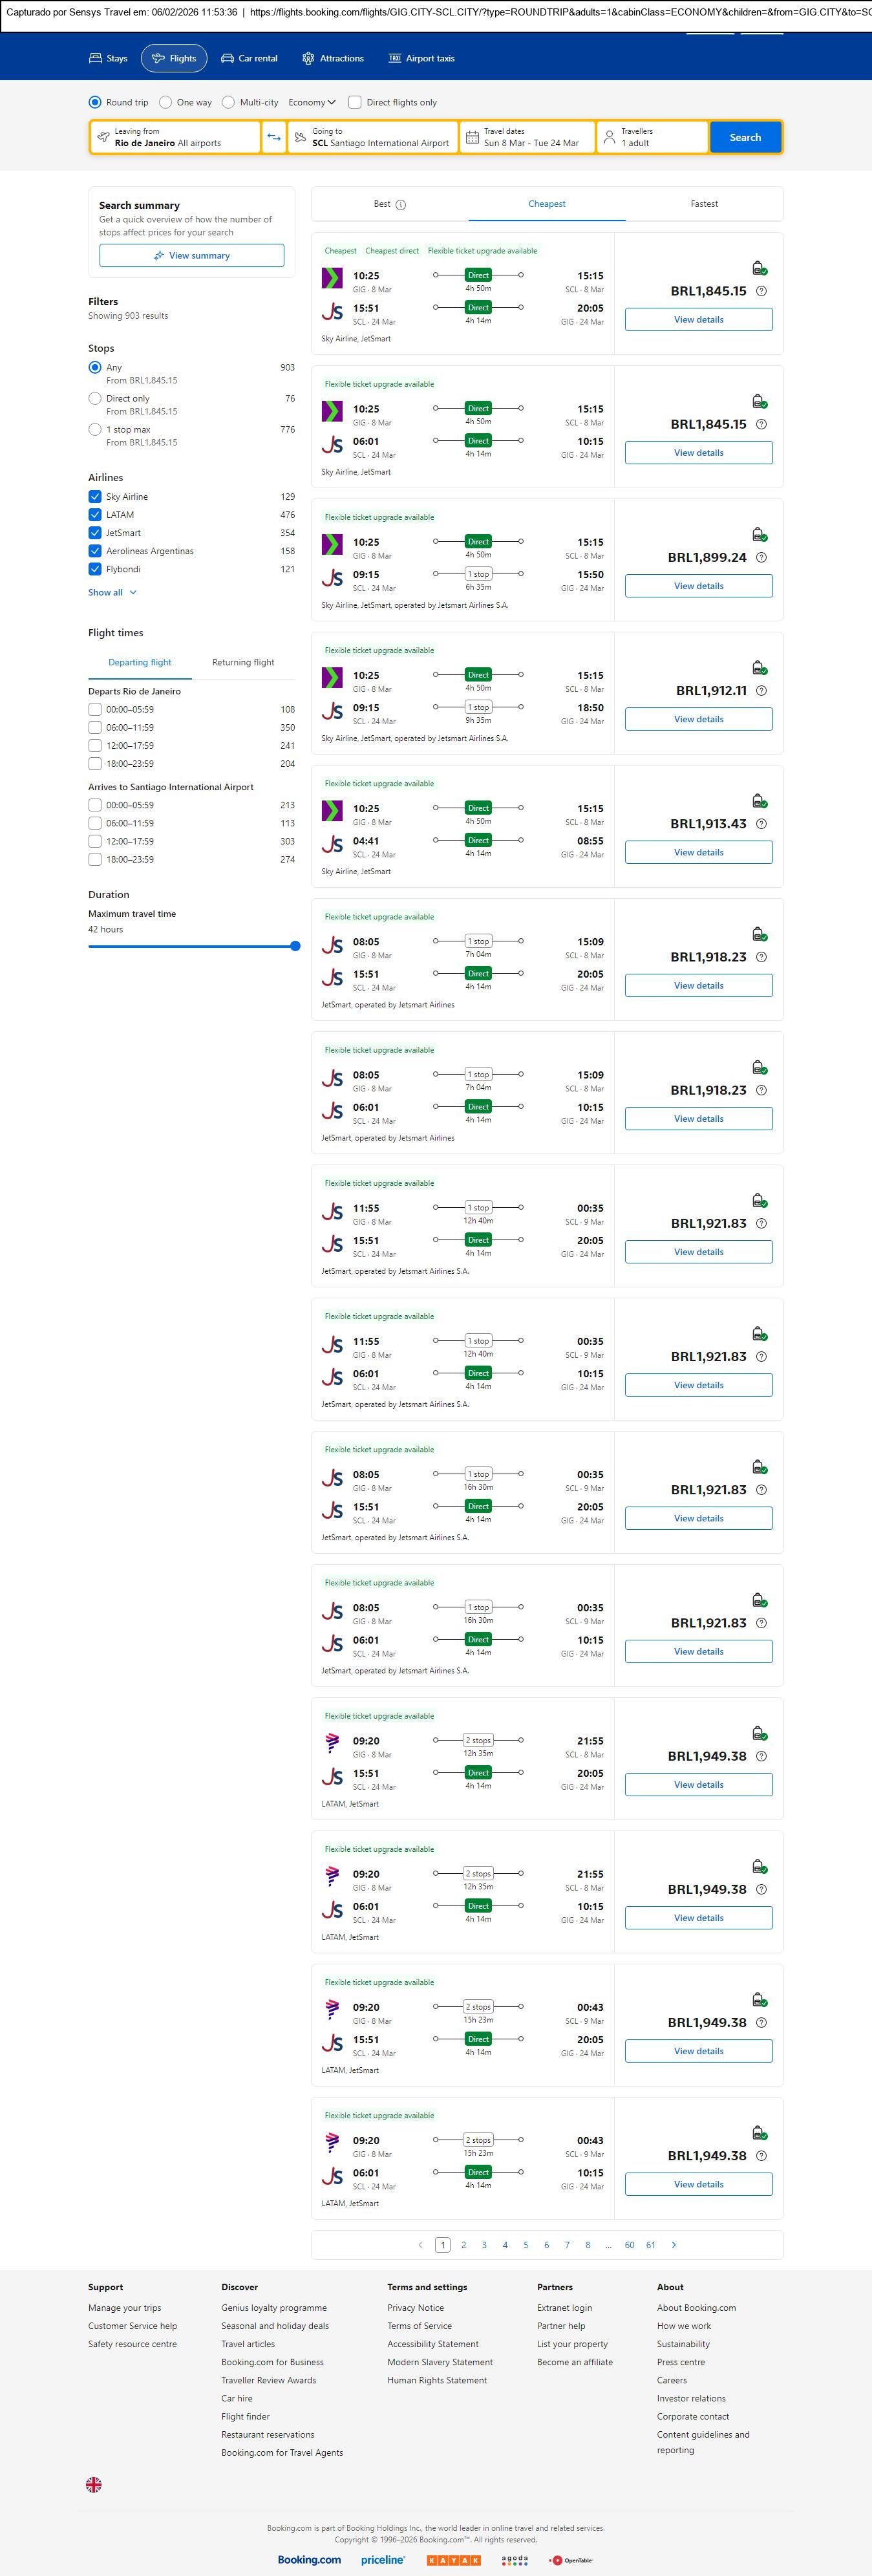Open the Airport taxis section
The height and width of the screenshot is (2576, 872).
421,59
